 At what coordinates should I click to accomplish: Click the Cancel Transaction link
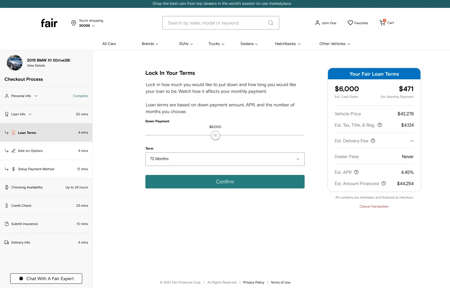pyautogui.click(x=374, y=206)
